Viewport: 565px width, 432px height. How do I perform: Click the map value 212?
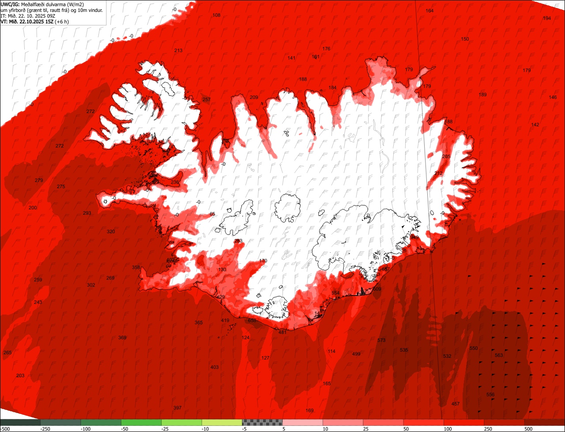(438, 173)
